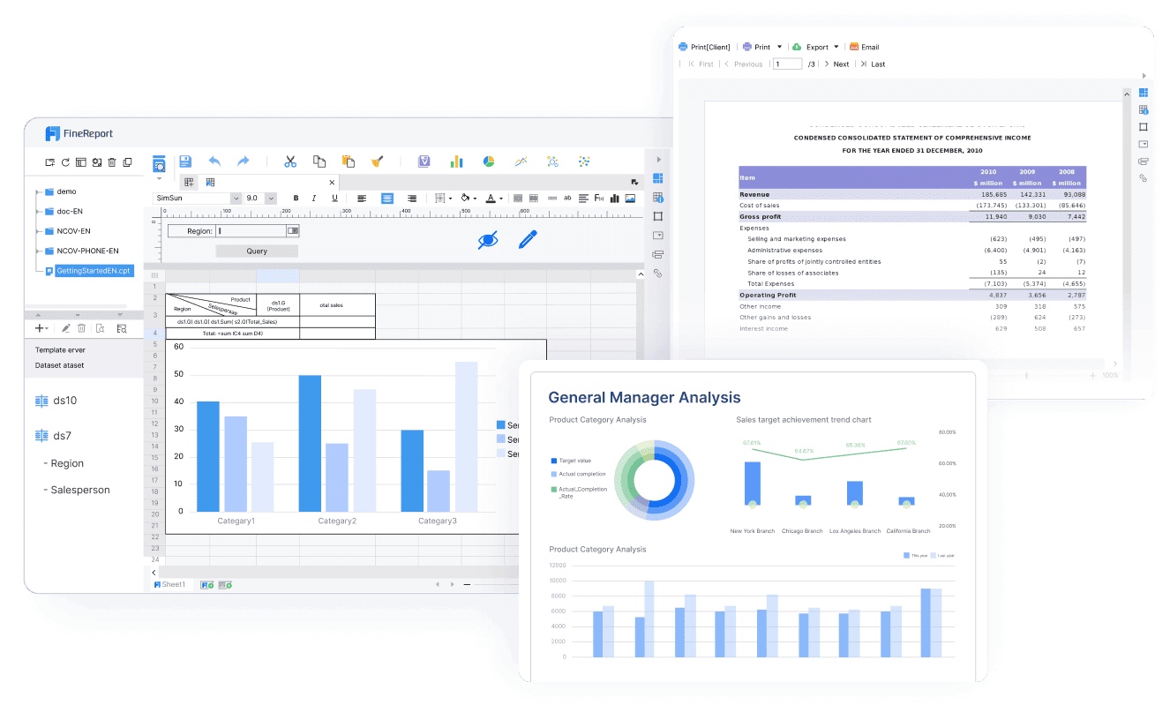Expand the demo folder in file tree

click(38, 191)
